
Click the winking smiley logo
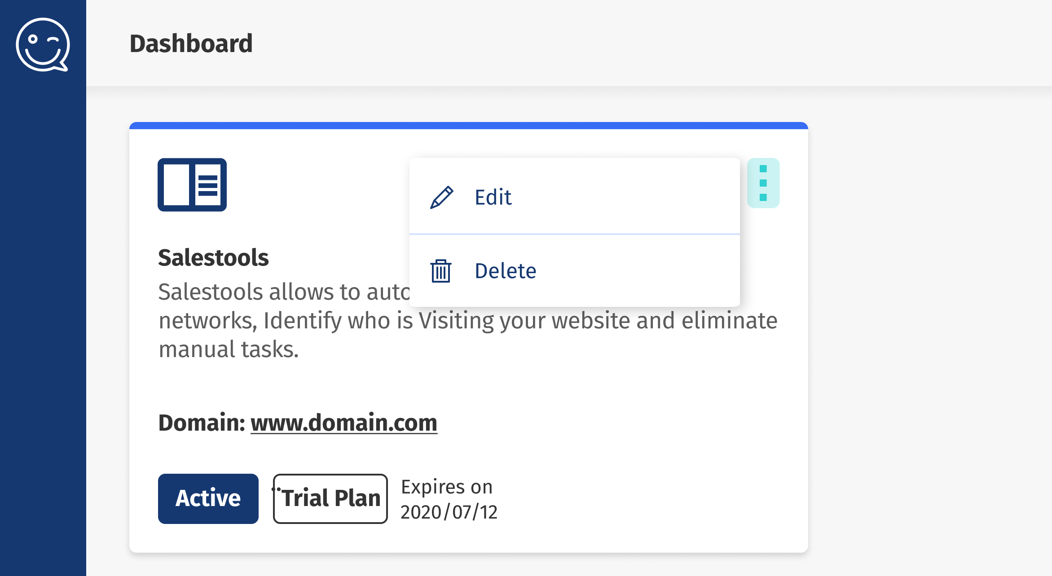[x=43, y=44]
